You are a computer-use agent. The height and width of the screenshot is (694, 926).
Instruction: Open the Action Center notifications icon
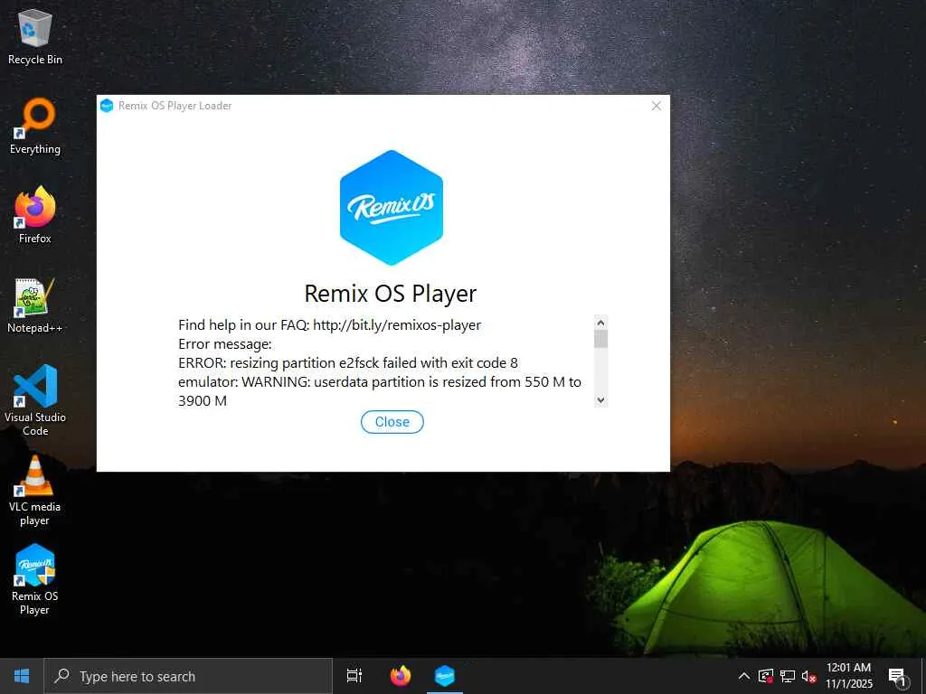(898, 678)
